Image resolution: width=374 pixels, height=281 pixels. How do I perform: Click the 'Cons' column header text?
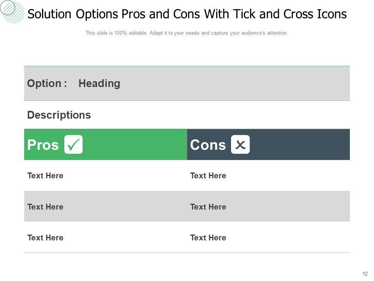point(208,145)
